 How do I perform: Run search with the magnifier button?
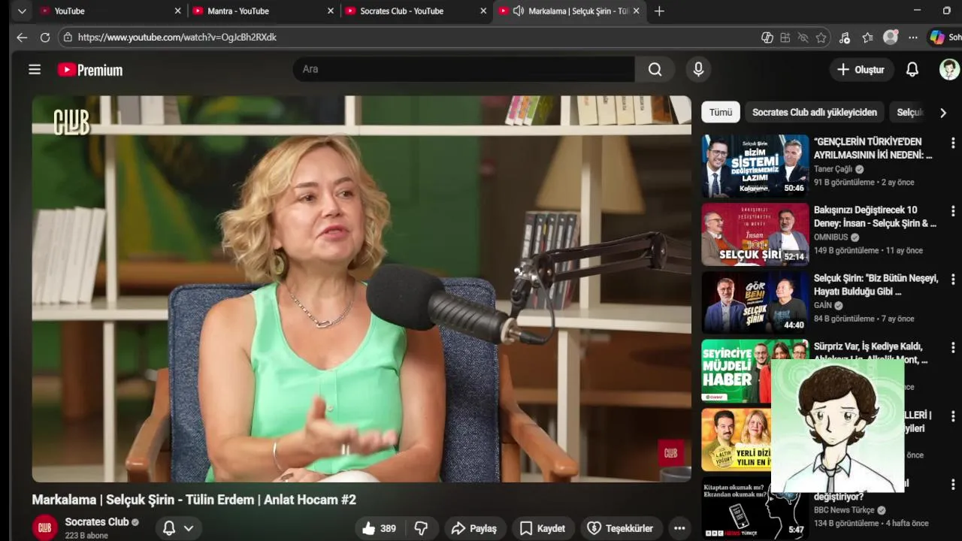pyautogui.click(x=655, y=69)
